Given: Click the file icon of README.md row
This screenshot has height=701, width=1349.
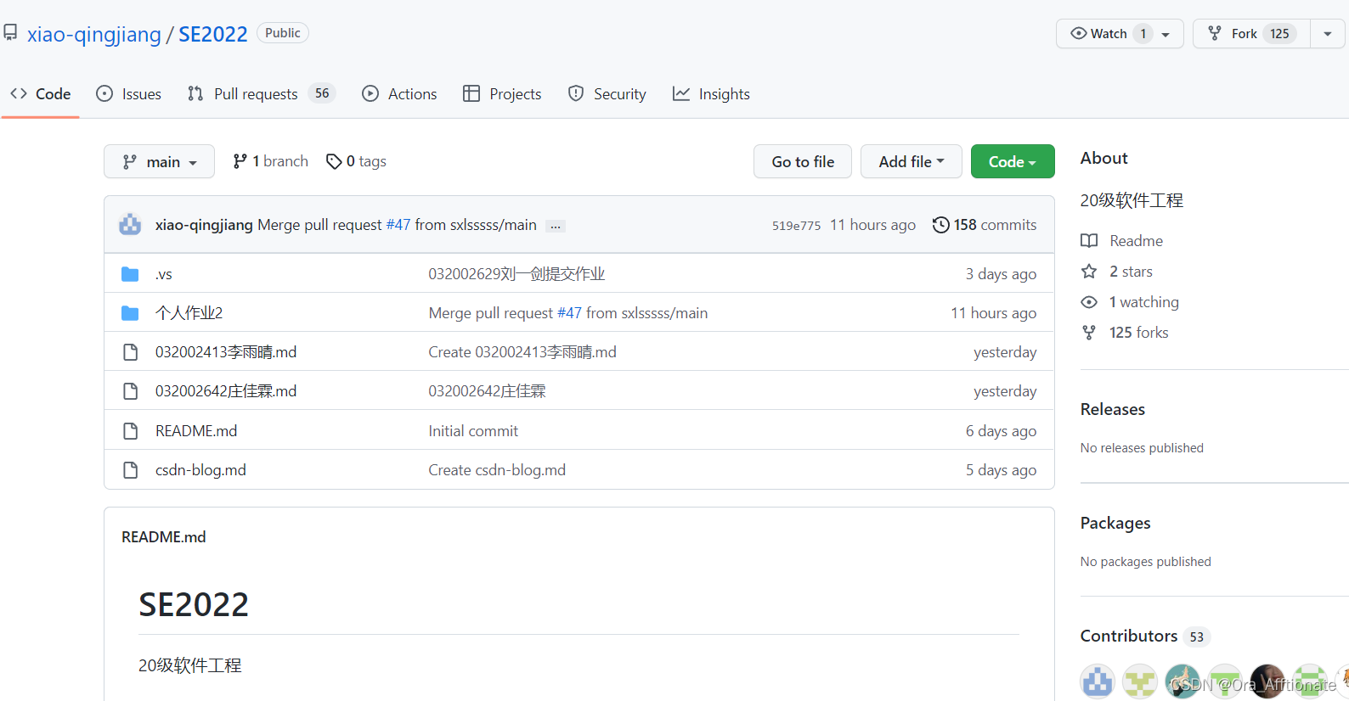Looking at the screenshot, I should pyautogui.click(x=130, y=431).
